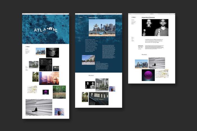Open the head portrait thumbnail in the Nilbar Güreş related grid
The width and height of the screenshot is (197, 131).
pyautogui.click(x=112, y=89)
